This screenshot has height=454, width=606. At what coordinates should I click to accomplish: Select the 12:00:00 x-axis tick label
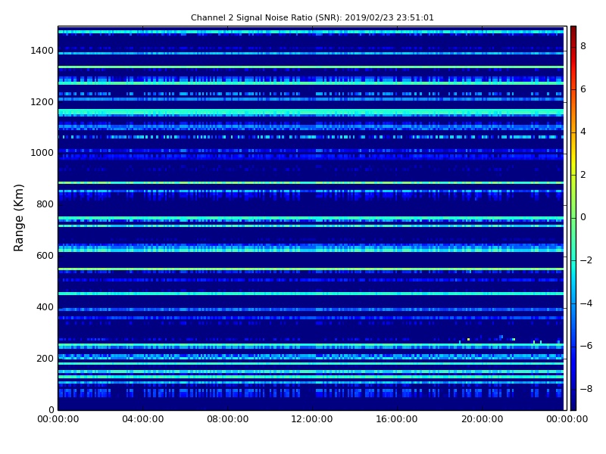312,418
